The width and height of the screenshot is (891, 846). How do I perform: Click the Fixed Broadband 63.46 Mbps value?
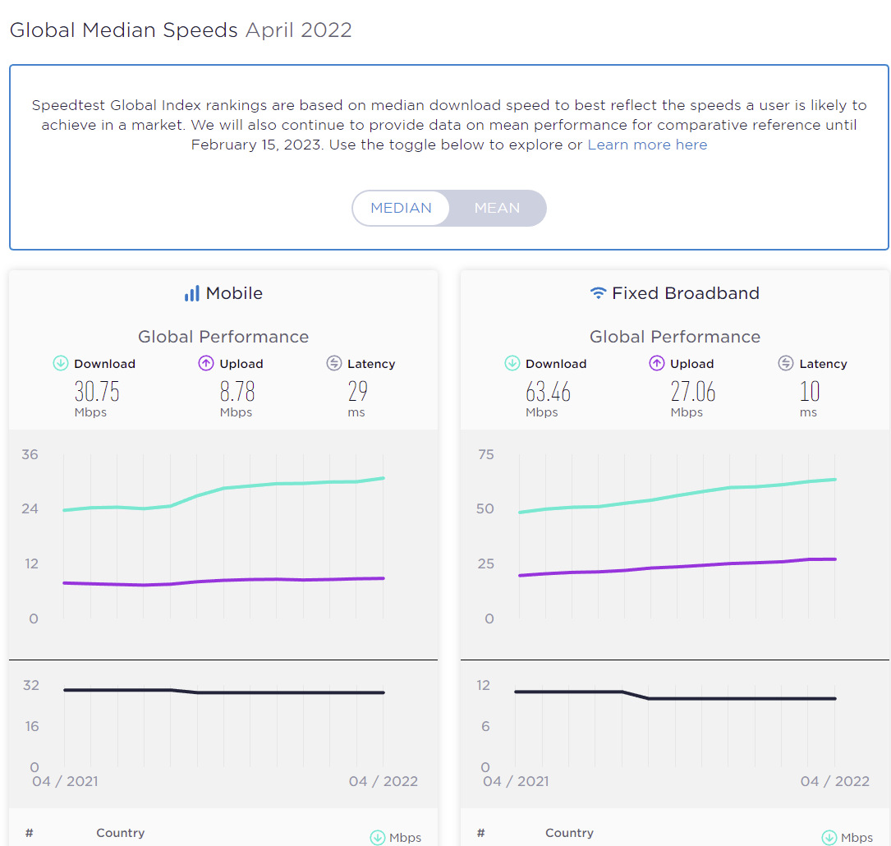548,392
